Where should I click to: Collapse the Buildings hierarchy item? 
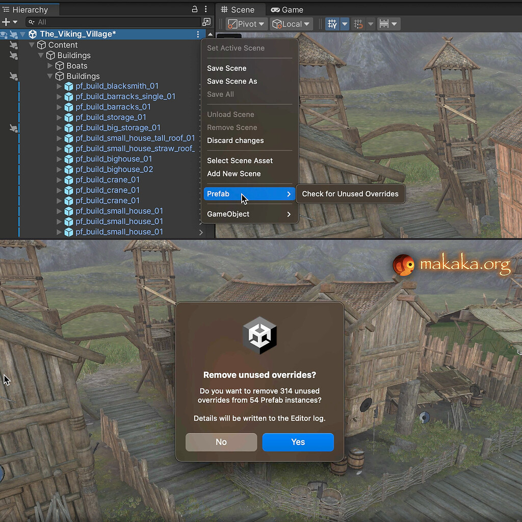41,55
